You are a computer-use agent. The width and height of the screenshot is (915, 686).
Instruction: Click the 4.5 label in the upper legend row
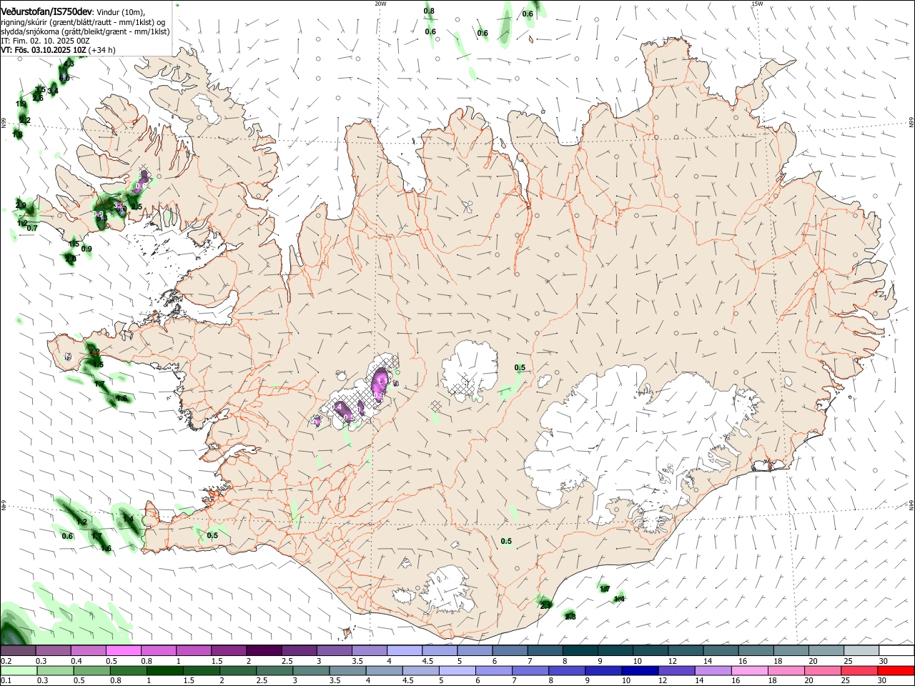[x=427, y=662]
